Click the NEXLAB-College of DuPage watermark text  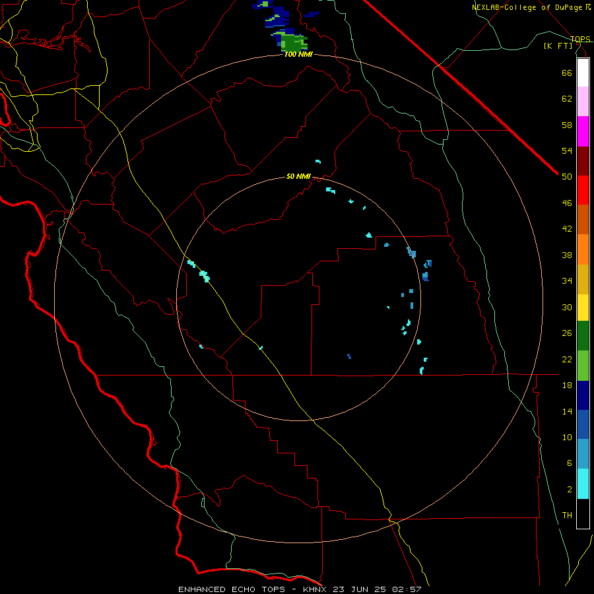(x=531, y=7)
